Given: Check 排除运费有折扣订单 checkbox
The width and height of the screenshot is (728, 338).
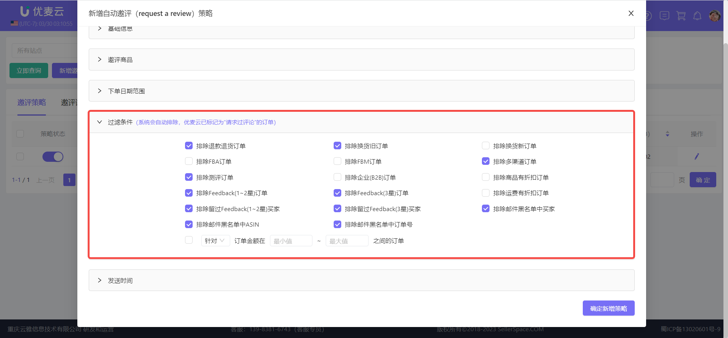Looking at the screenshot, I should (486, 193).
